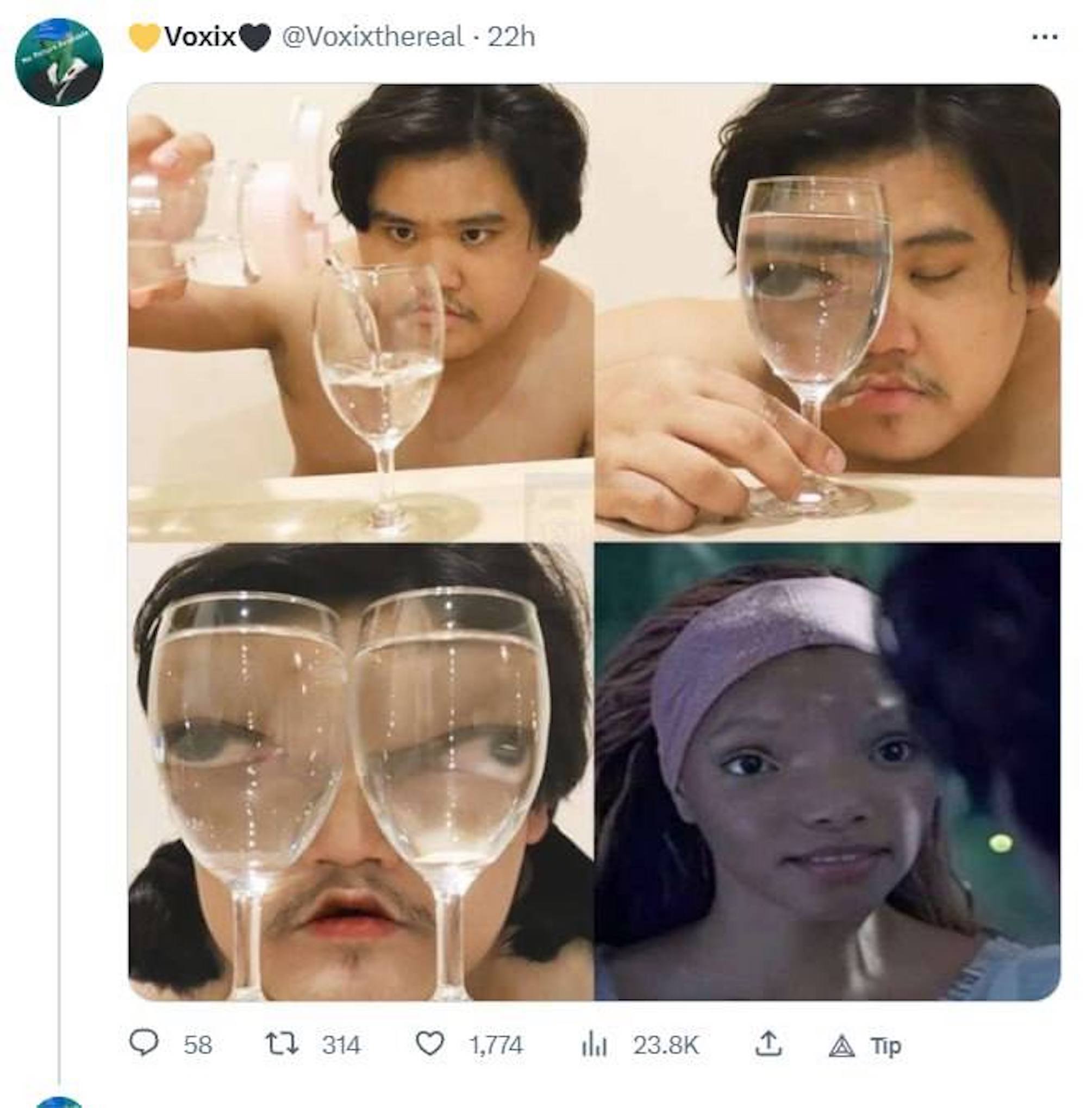1087x1108 pixels.
Task: Open the Voxix profile avatar
Action: pos(59,62)
